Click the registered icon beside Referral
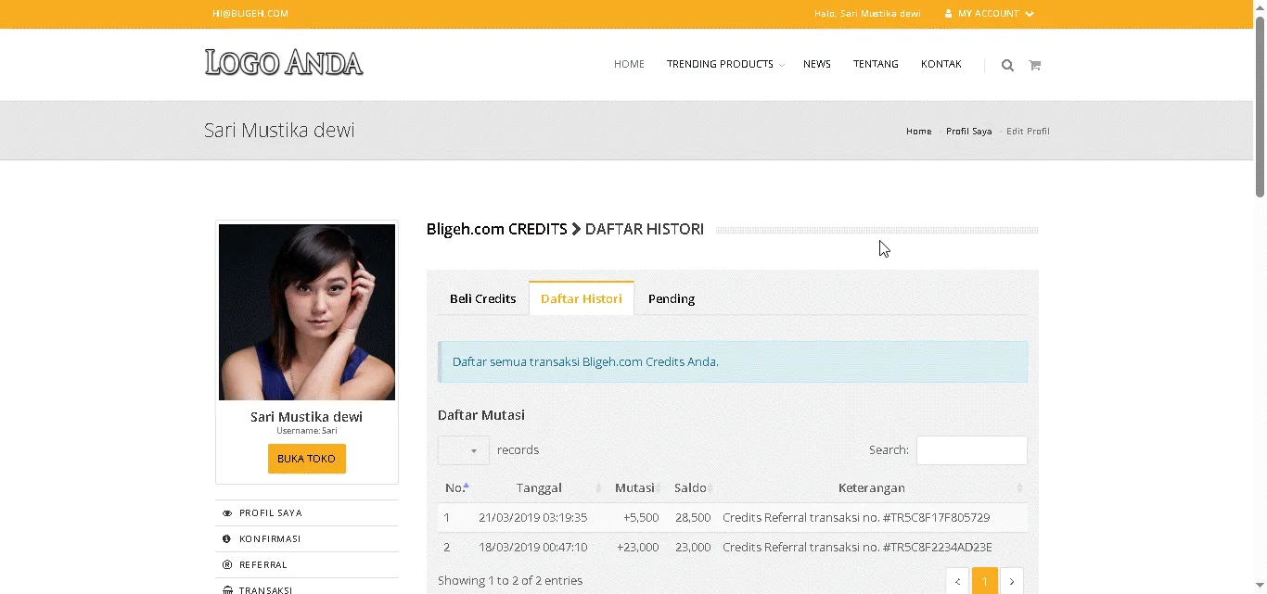1267x594 pixels. coord(227,565)
